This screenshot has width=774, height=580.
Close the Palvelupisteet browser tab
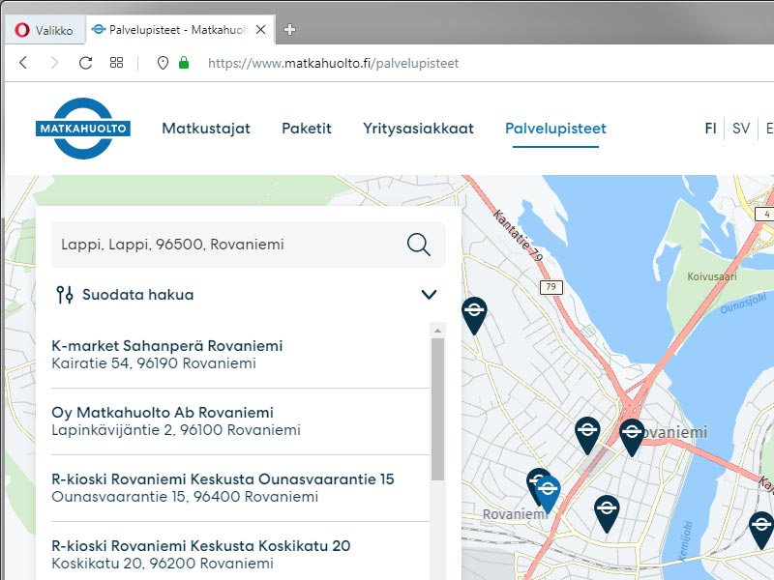point(260,30)
